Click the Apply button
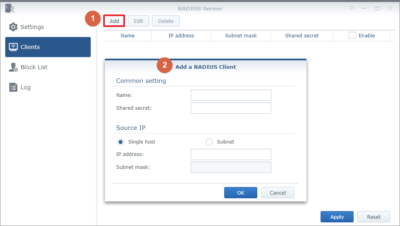The width and height of the screenshot is (400, 226). (x=337, y=217)
